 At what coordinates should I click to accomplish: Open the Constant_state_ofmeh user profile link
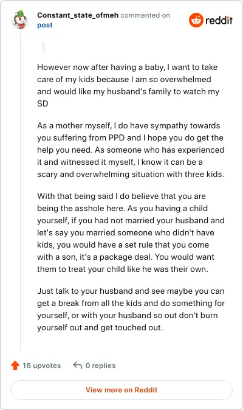click(78, 15)
